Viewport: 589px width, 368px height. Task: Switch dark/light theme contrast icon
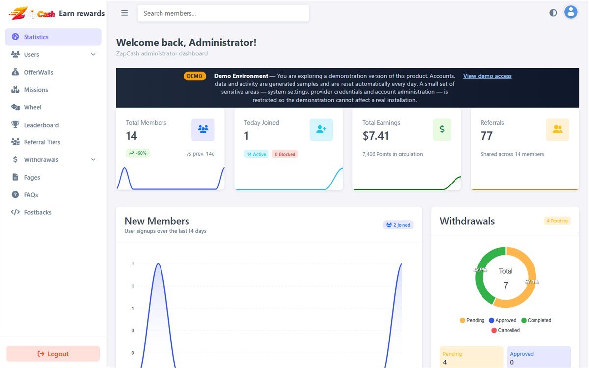553,13
